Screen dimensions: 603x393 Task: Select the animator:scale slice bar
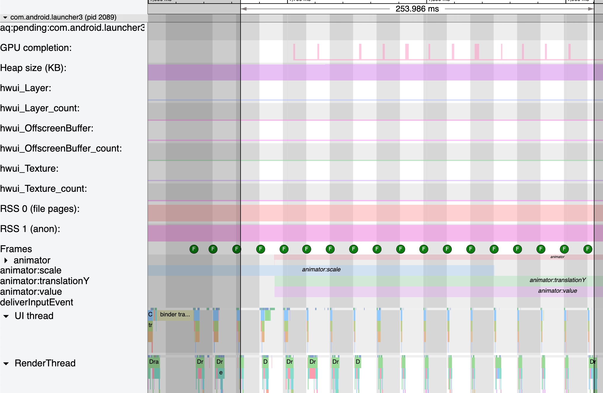(321, 270)
